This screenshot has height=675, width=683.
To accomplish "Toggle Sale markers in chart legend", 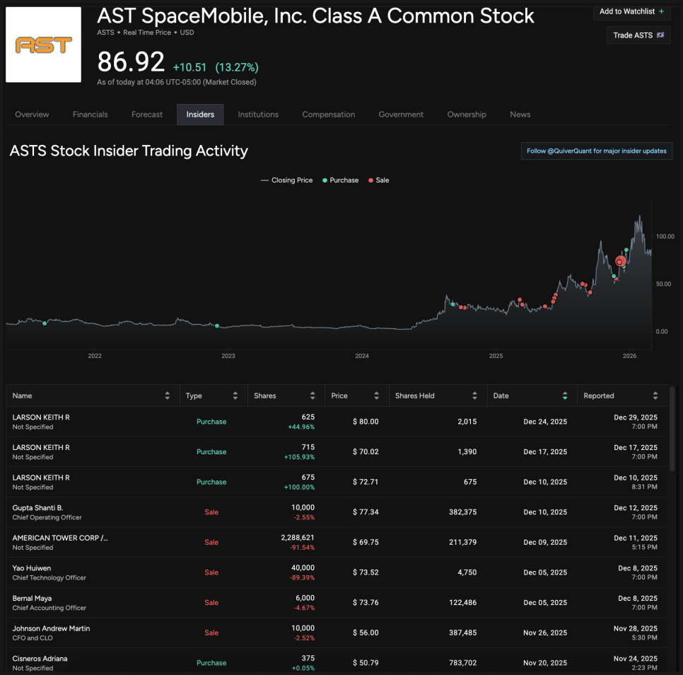I will (378, 180).
